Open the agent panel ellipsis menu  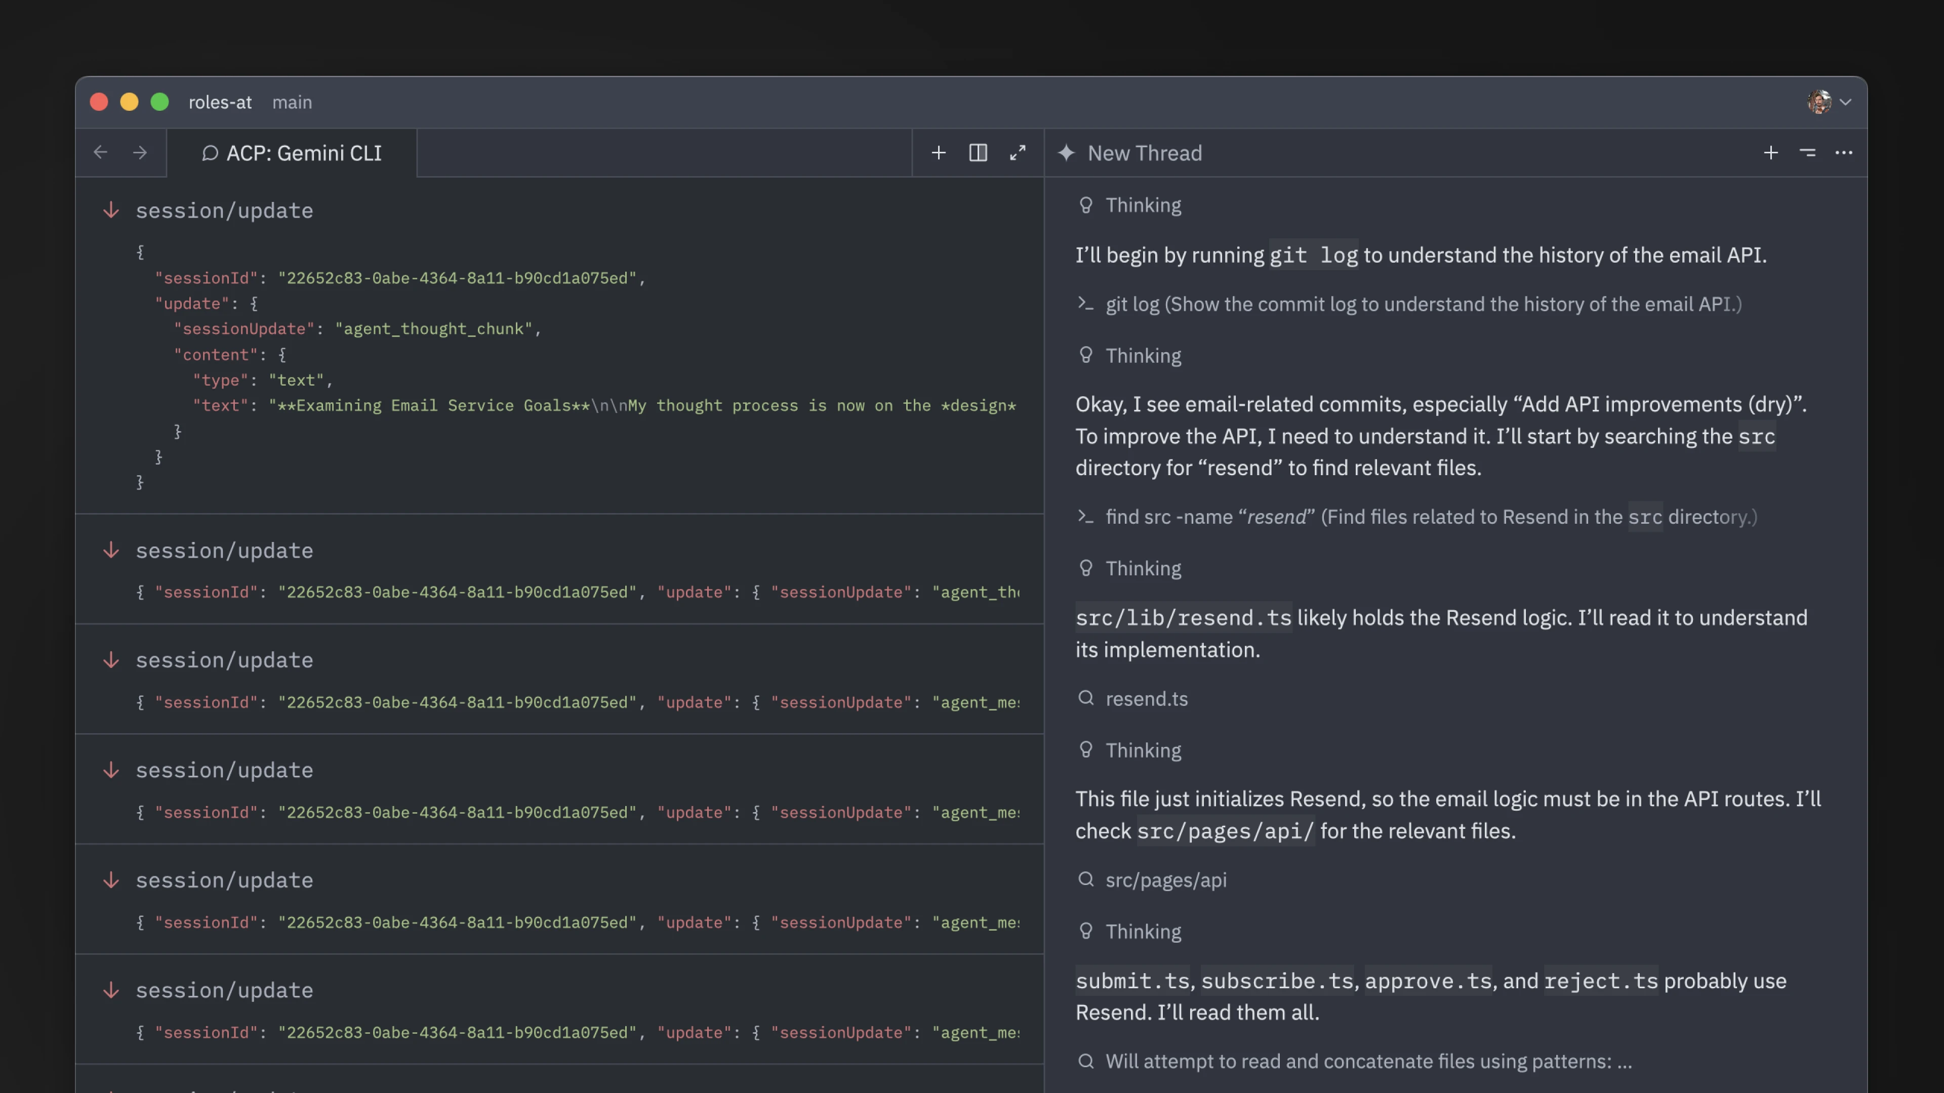[x=1844, y=153]
